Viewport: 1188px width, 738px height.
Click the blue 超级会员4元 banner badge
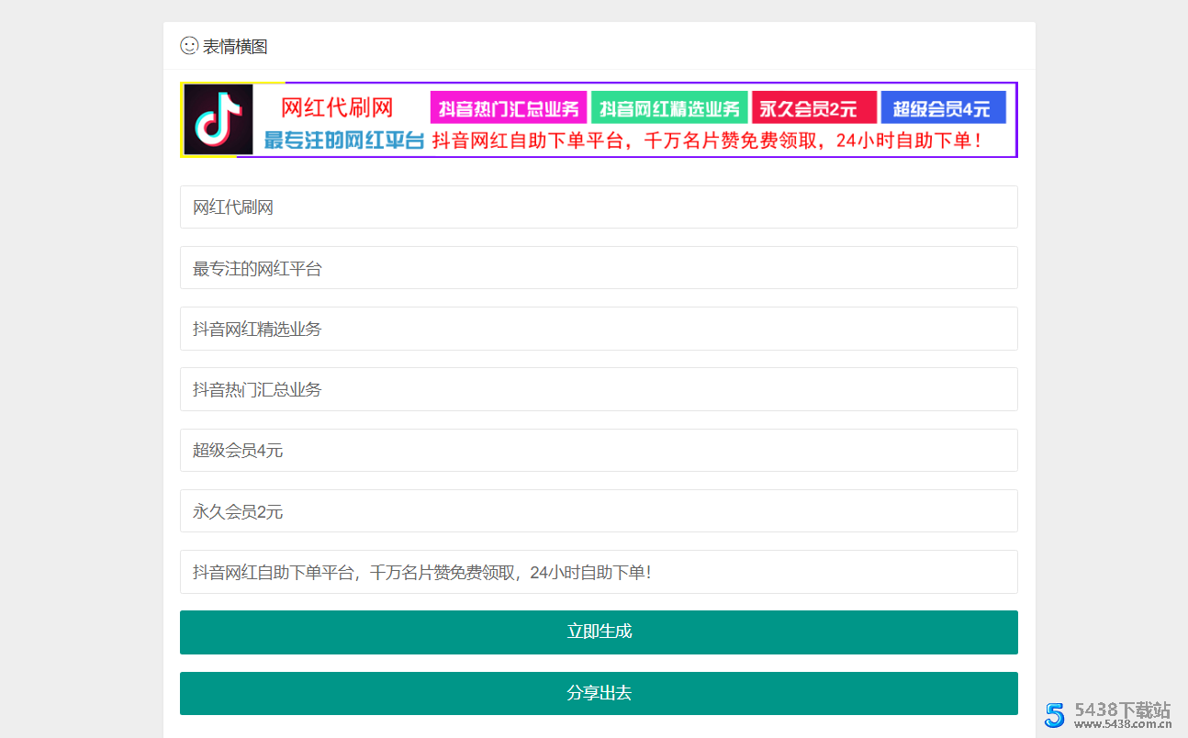point(943,108)
